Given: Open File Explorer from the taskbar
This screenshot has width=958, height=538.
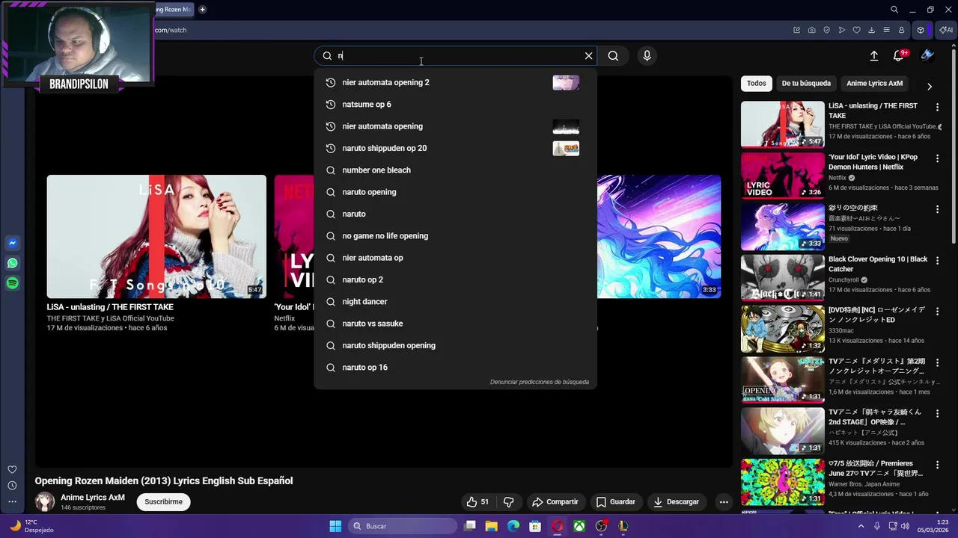Looking at the screenshot, I should pyautogui.click(x=492, y=526).
